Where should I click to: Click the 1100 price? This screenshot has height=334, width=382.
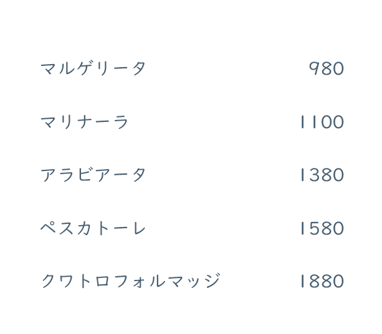pos(322,122)
